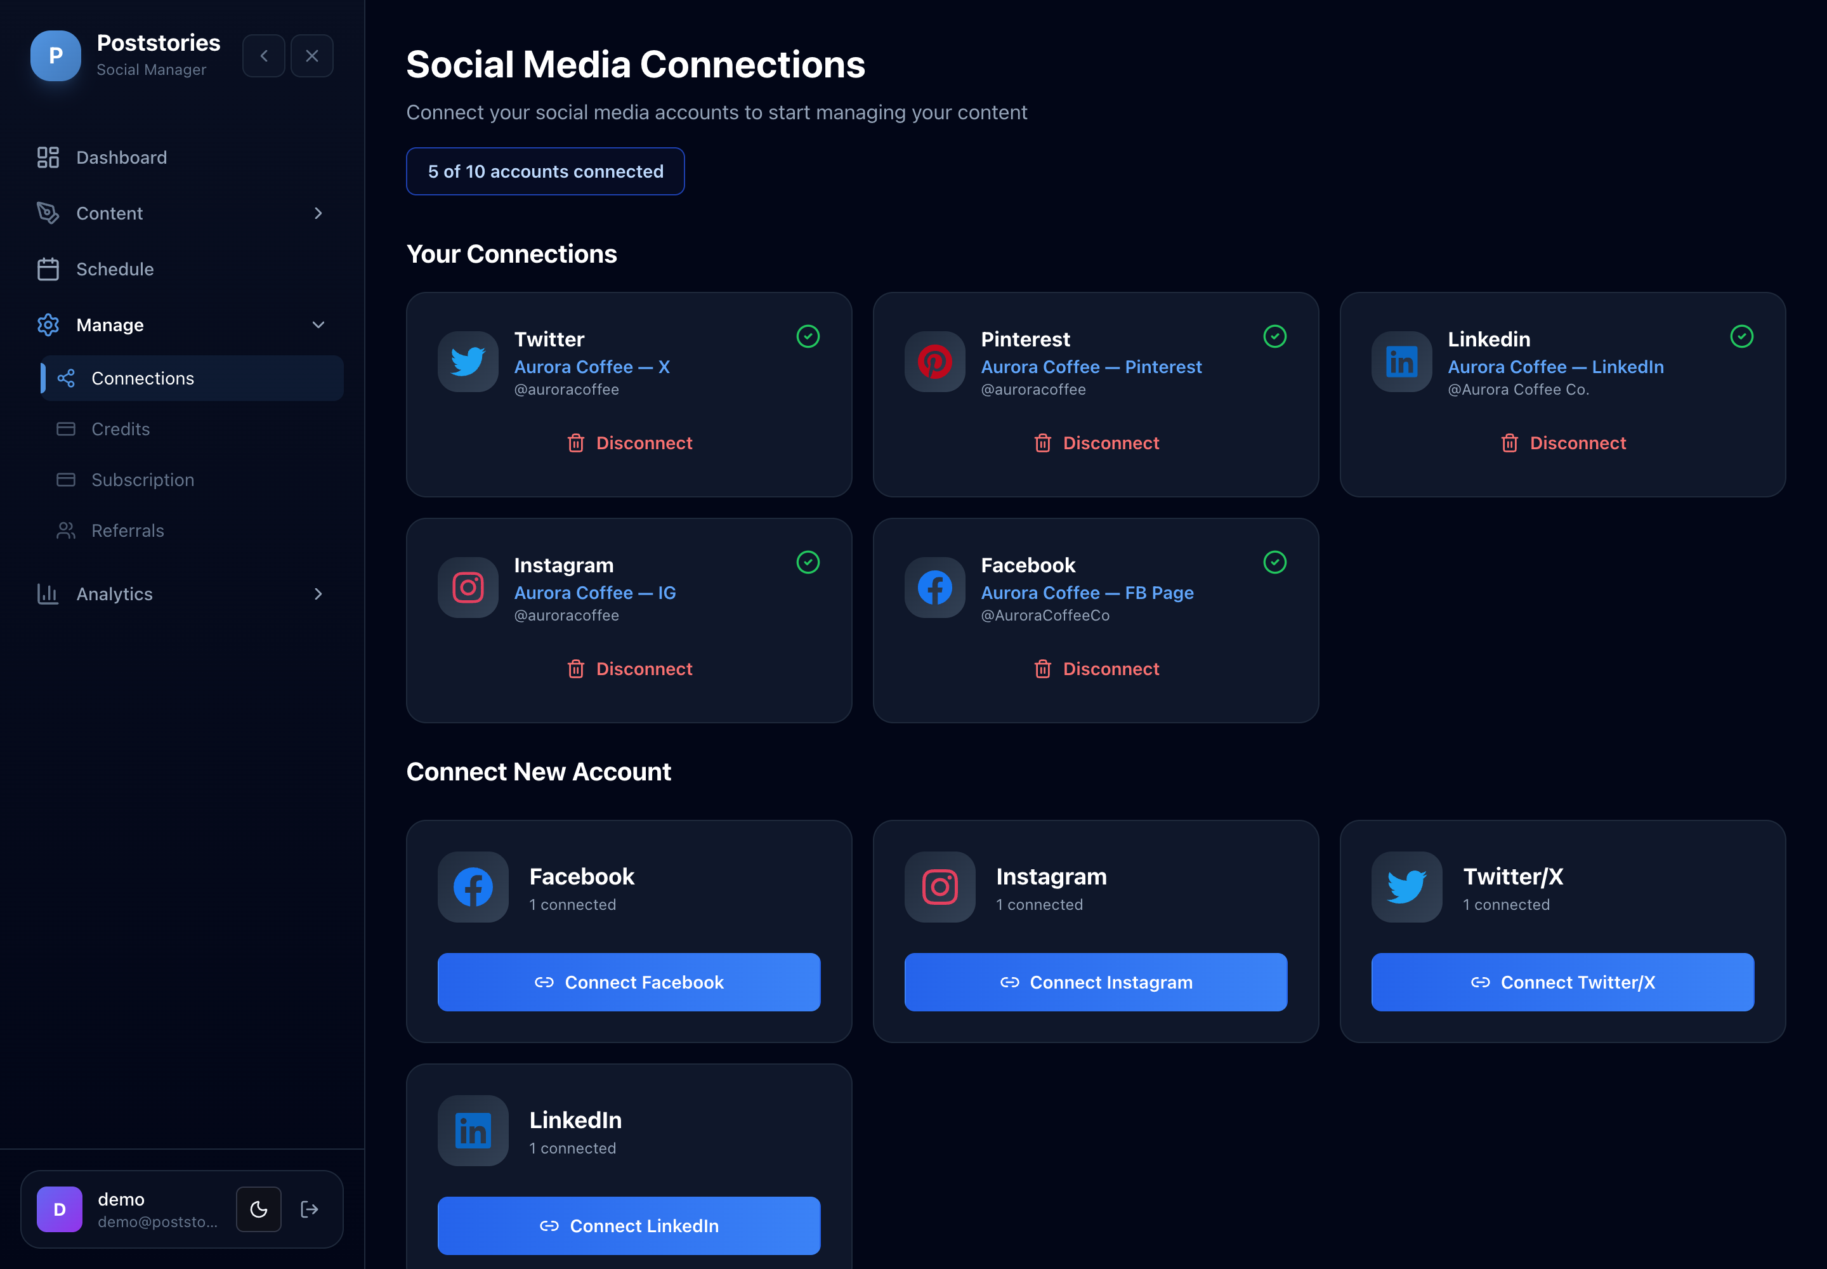Click the Schedule calendar icon
1827x1269 pixels.
48,269
